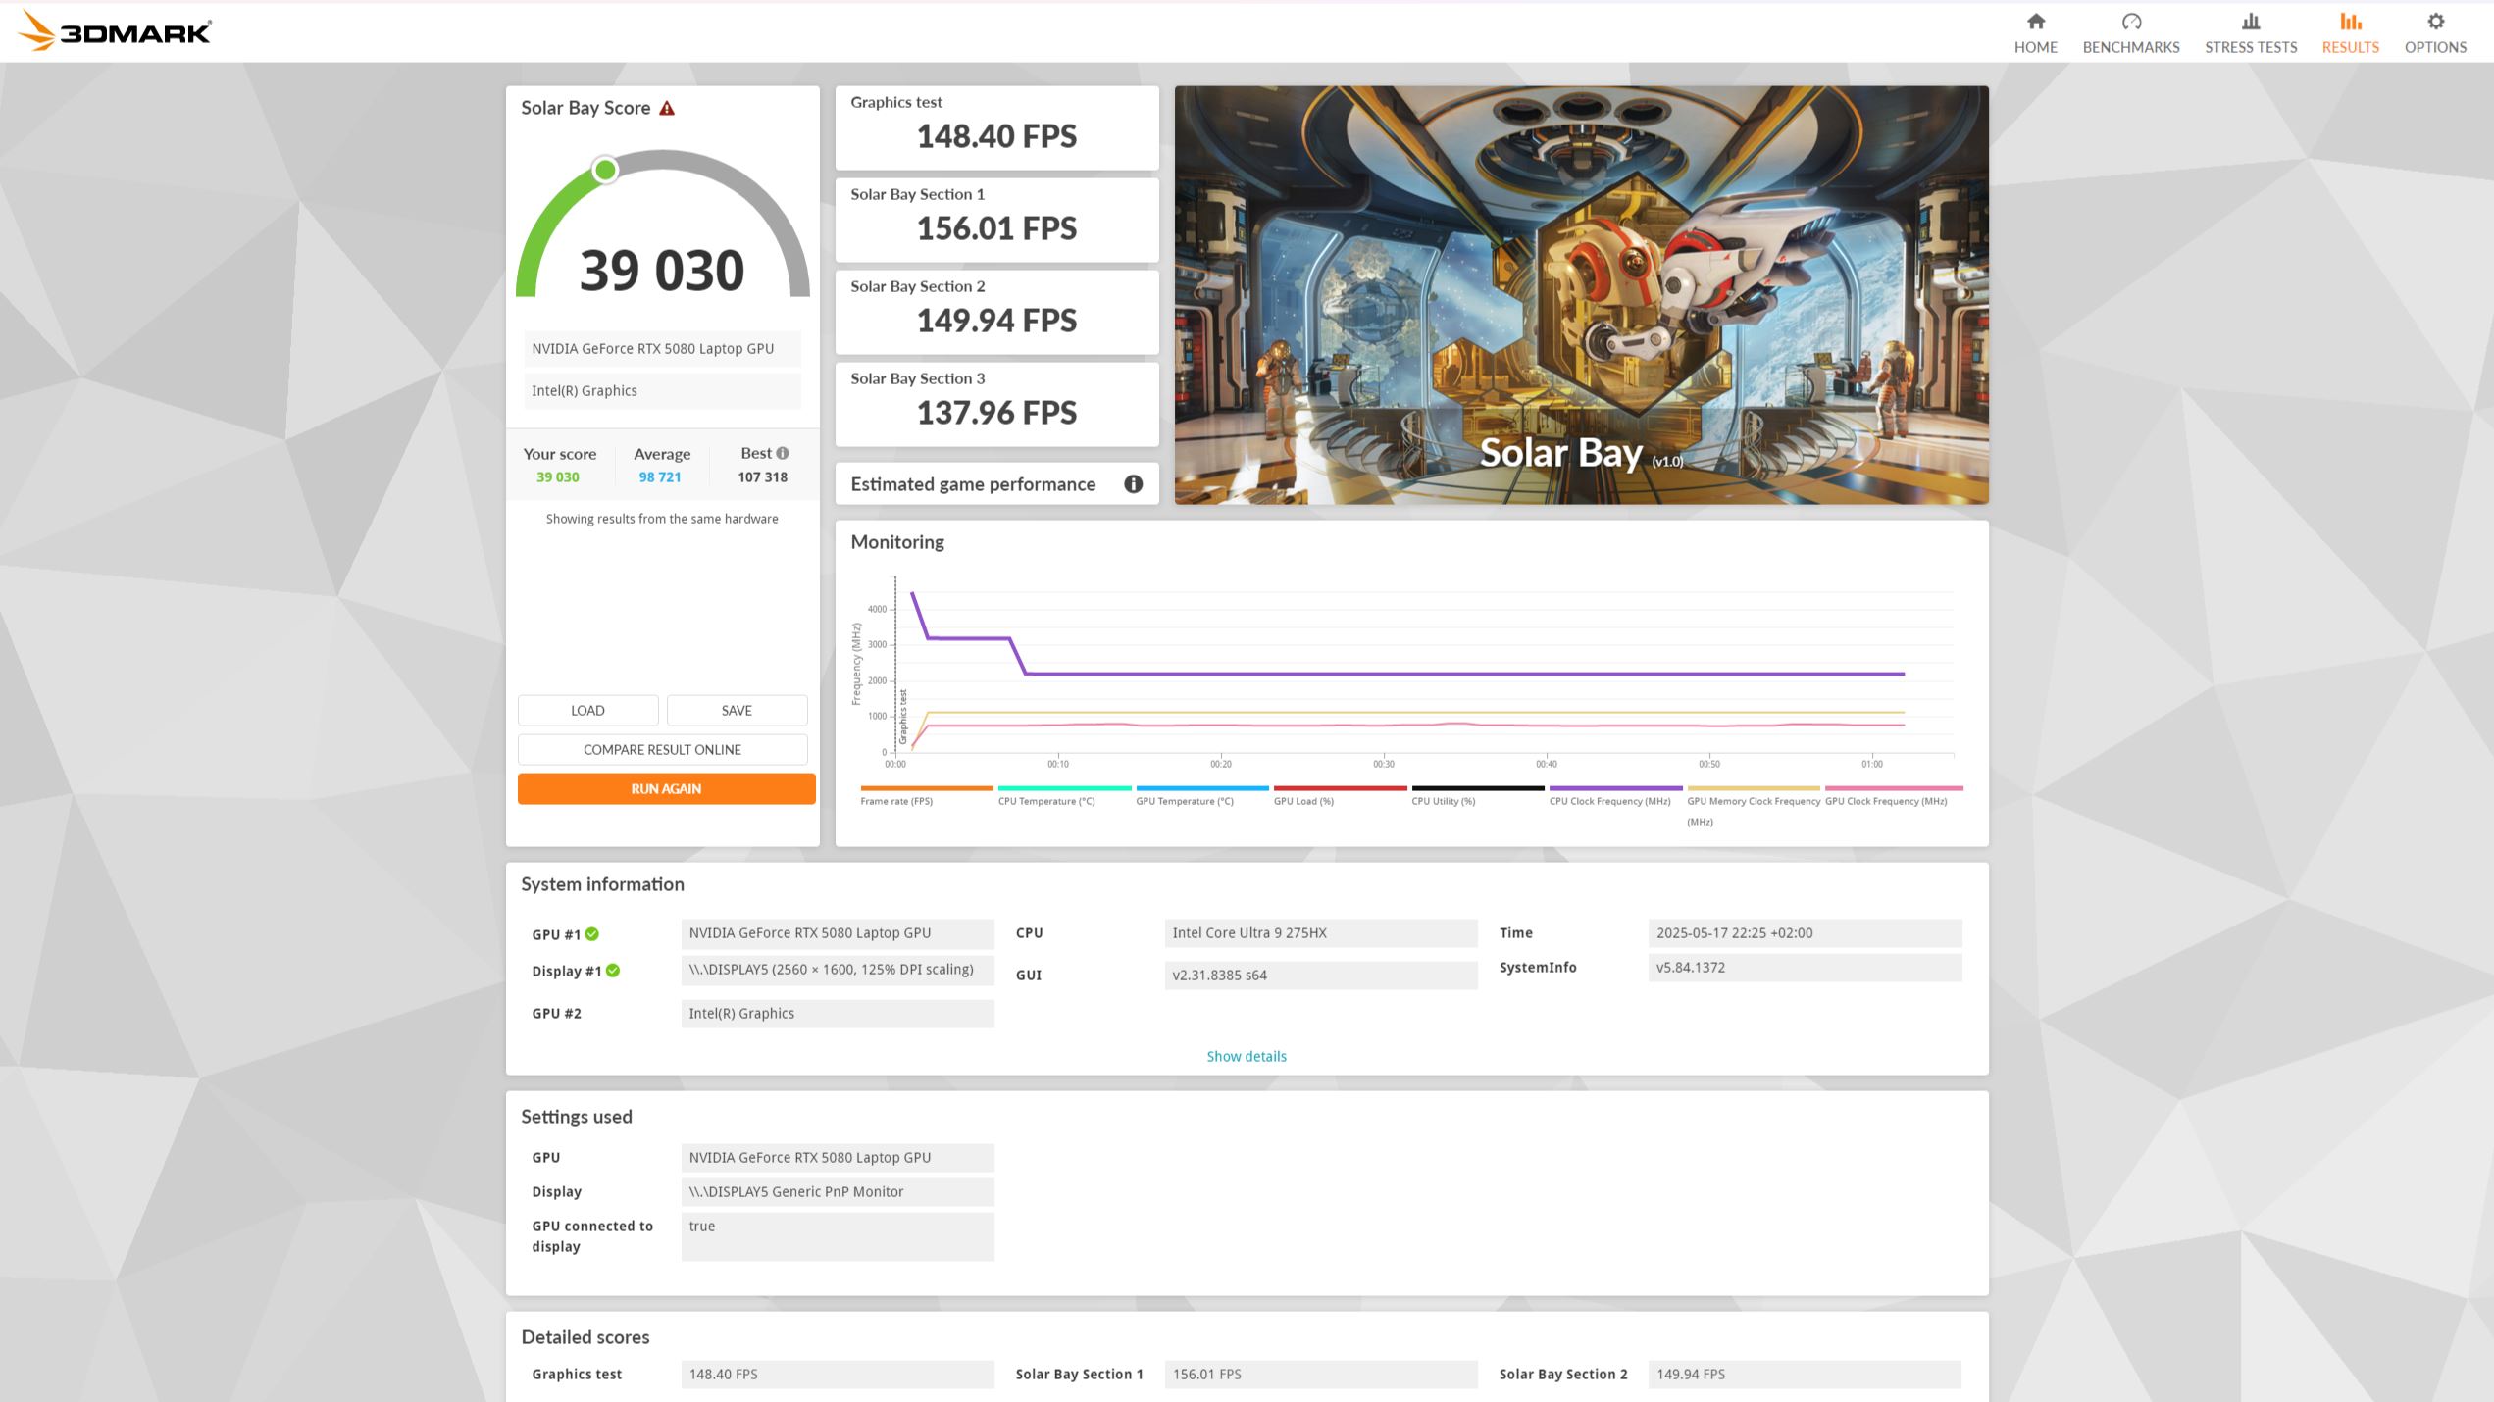The image size is (2494, 1402).
Task: Click the GPU #1 green check icon
Action: (x=592, y=934)
